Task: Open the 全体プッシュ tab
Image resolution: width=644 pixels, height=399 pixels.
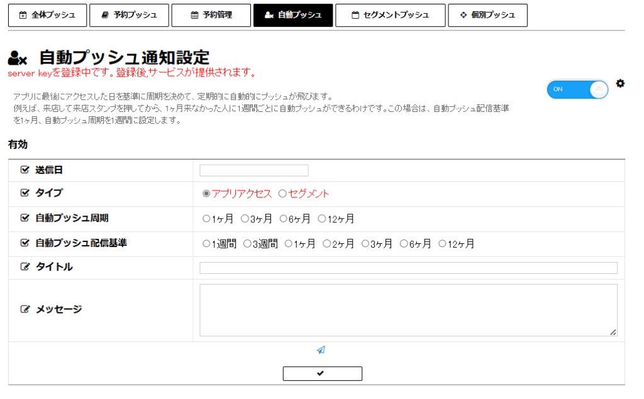Action: point(47,15)
